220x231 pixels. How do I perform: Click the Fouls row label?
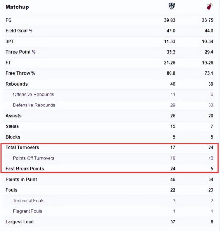[x=11, y=190]
